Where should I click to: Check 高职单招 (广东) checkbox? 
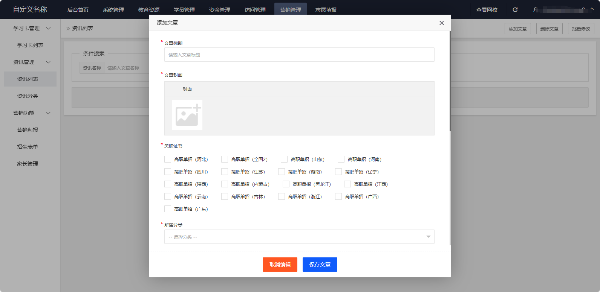[168, 209]
